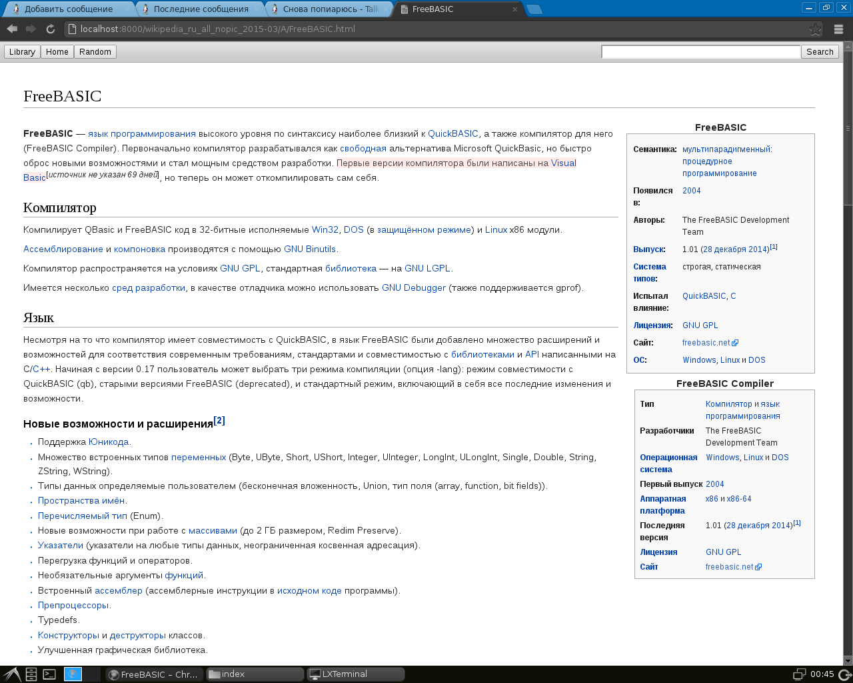
Task: Click the Random button
Action: coord(95,52)
